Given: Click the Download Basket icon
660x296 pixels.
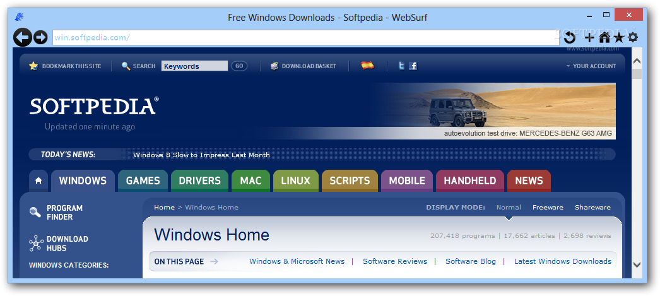Looking at the screenshot, I should pyautogui.click(x=274, y=66).
